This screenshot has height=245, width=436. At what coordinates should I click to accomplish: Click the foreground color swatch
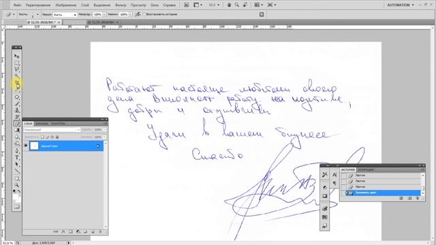click(15, 197)
